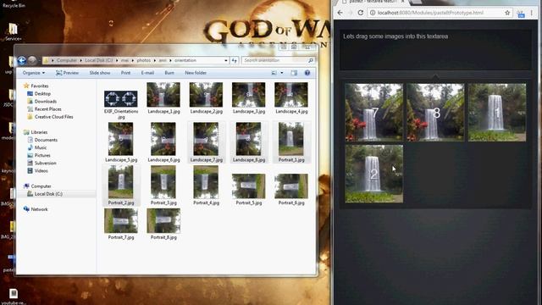
Task: Select Landscape_2.jpg thumbnail
Action: 206,94
